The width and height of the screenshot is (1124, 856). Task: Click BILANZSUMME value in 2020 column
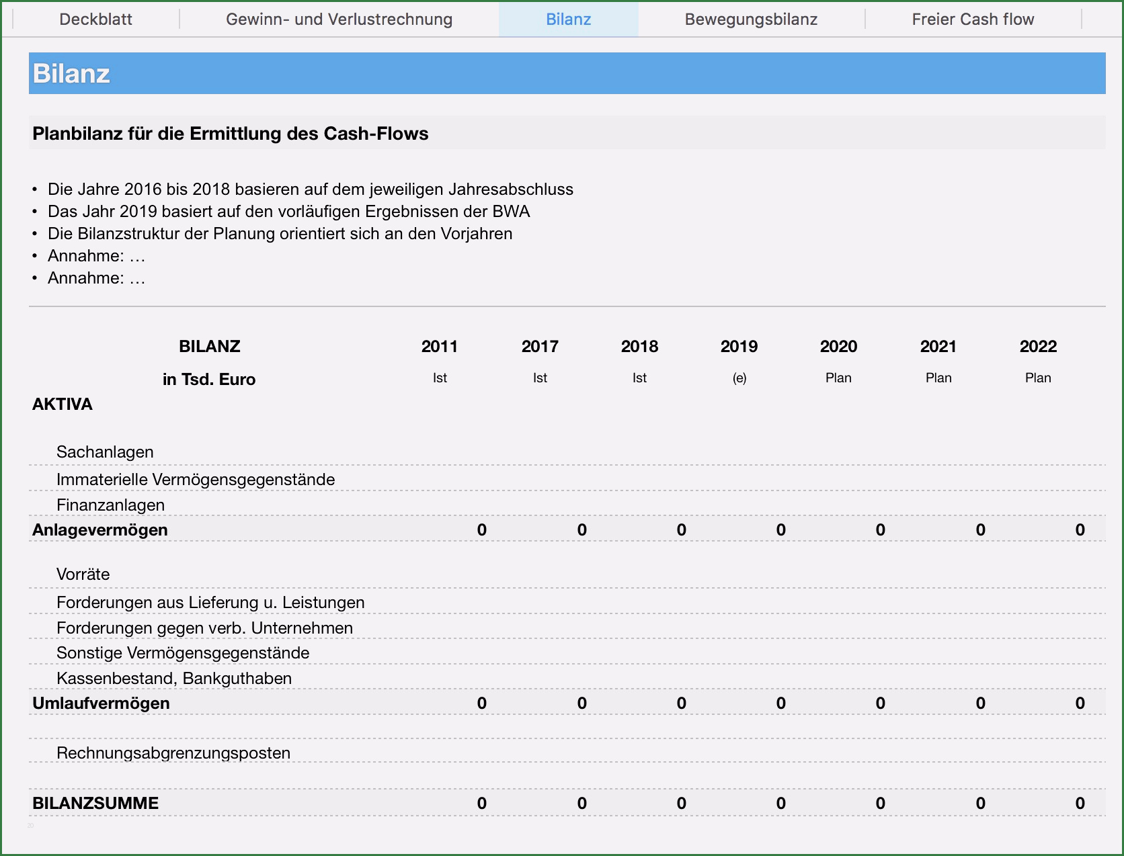(x=880, y=804)
